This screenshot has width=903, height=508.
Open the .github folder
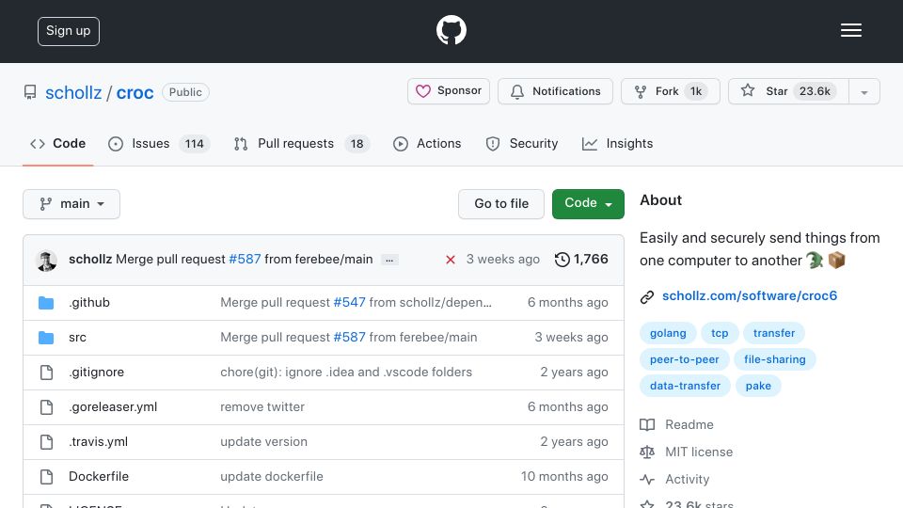[x=89, y=302]
